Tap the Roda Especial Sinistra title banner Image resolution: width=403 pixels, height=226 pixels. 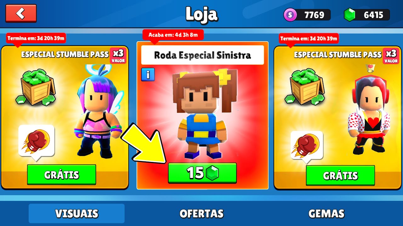click(x=202, y=55)
